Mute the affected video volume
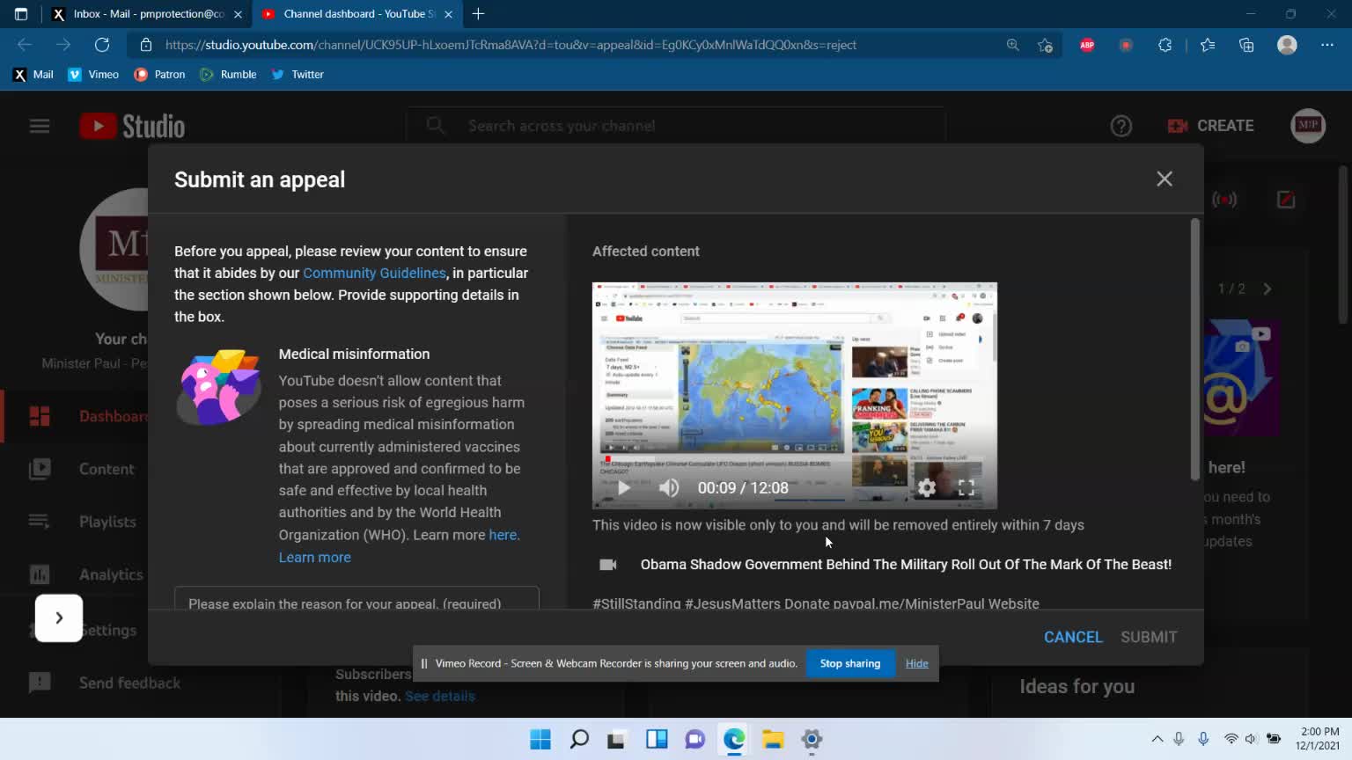Screen dimensions: 1352x760 [x=669, y=487]
